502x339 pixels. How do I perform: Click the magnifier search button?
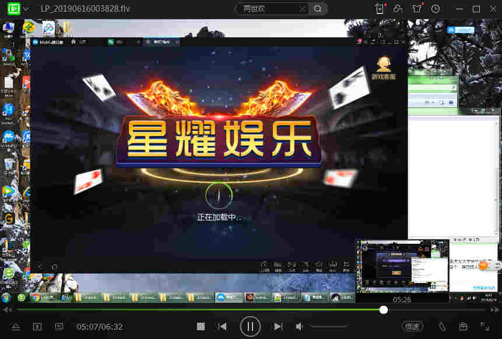tap(318, 9)
